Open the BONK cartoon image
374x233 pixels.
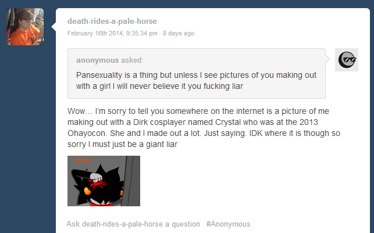click(x=104, y=181)
